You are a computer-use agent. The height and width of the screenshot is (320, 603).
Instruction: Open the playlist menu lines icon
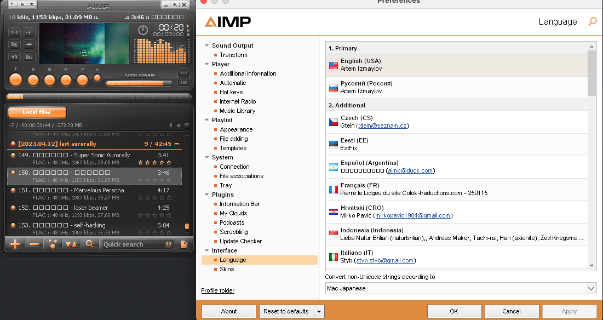click(x=187, y=125)
